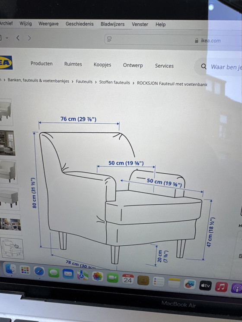Open Launchpad in the Dock
The height and width of the screenshot is (322, 242).
point(25,270)
